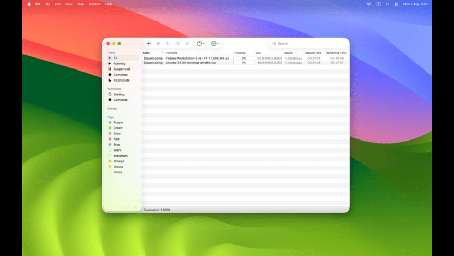The height and width of the screenshot is (256, 454).
Task: Click the Schedules section header
Action: (114, 89)
